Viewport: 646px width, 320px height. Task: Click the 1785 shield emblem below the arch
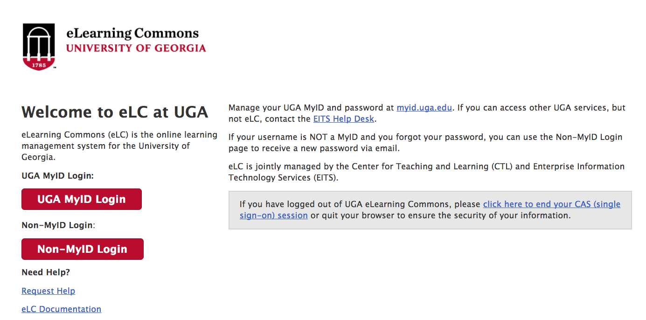(x=39, y=64)
